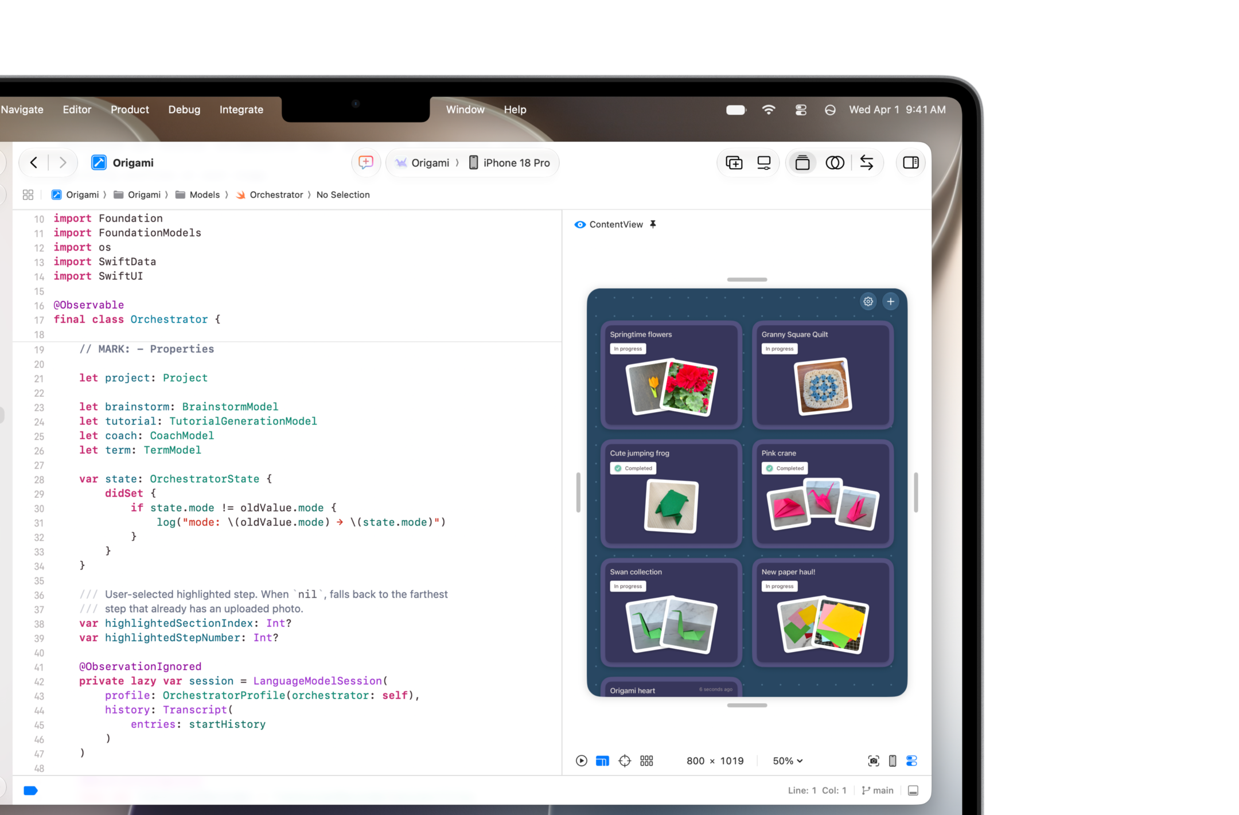Open the Editor menu
The height and width of the screenshot is (815, 1239).
click(x=77, y=110)
